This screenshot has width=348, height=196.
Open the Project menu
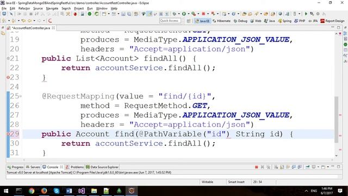point(79,9)
